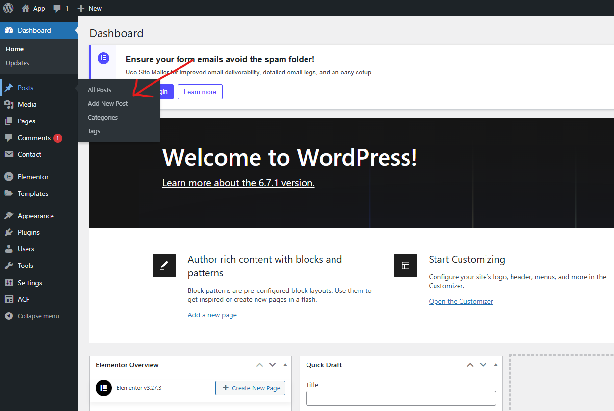The width and height of the screenshot is (614, 411).
Task: Click the Settings sliders icon
Action: pos(9,283)
